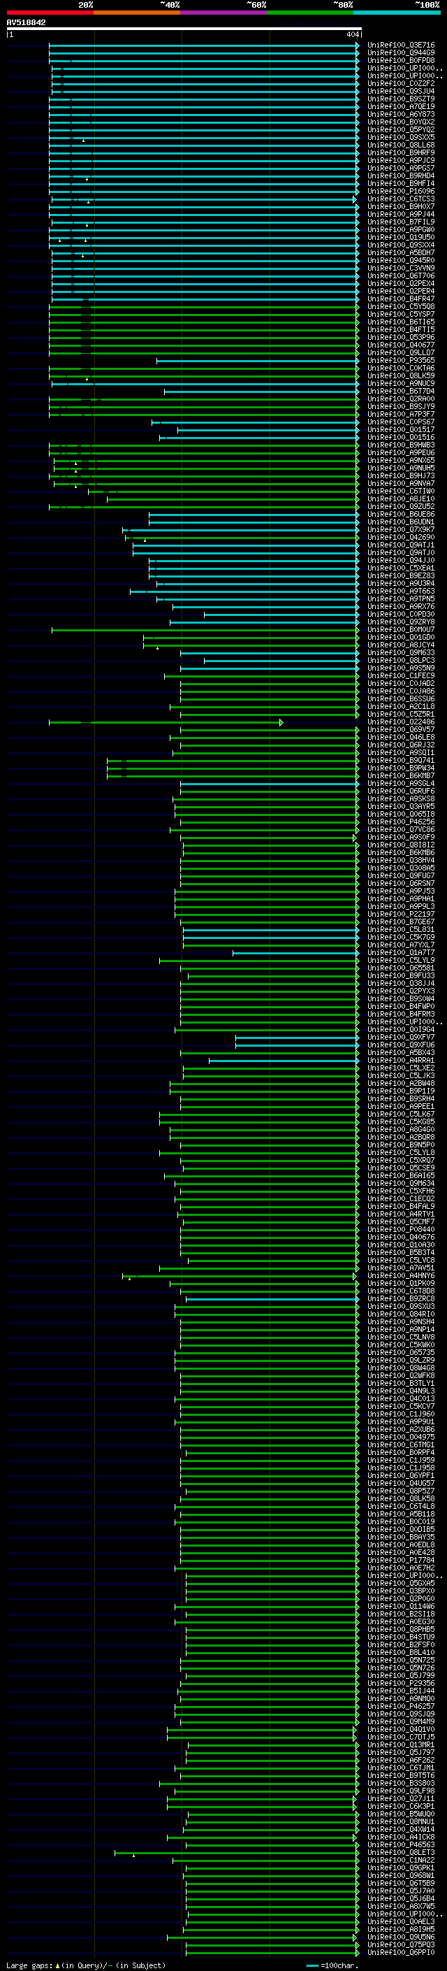Screen dimensions: 447x1971
Task: Click the cyan ~100% identity legend bar
Action: click(x=397, y=13)
